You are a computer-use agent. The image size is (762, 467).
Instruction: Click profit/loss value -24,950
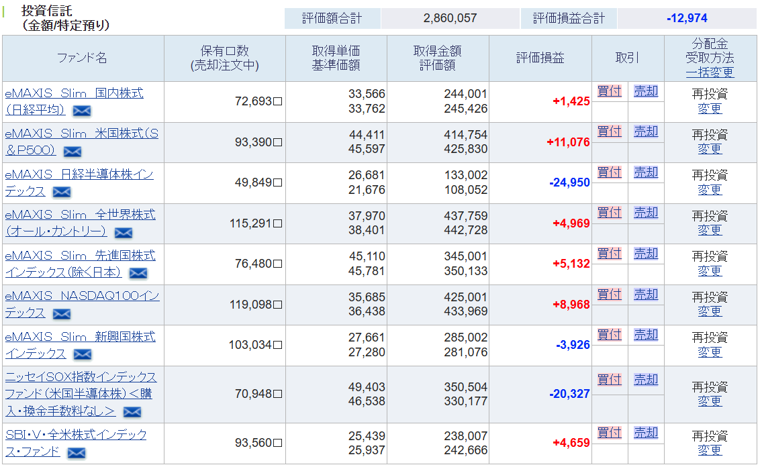pyautogui.click(x=569, y=183)
